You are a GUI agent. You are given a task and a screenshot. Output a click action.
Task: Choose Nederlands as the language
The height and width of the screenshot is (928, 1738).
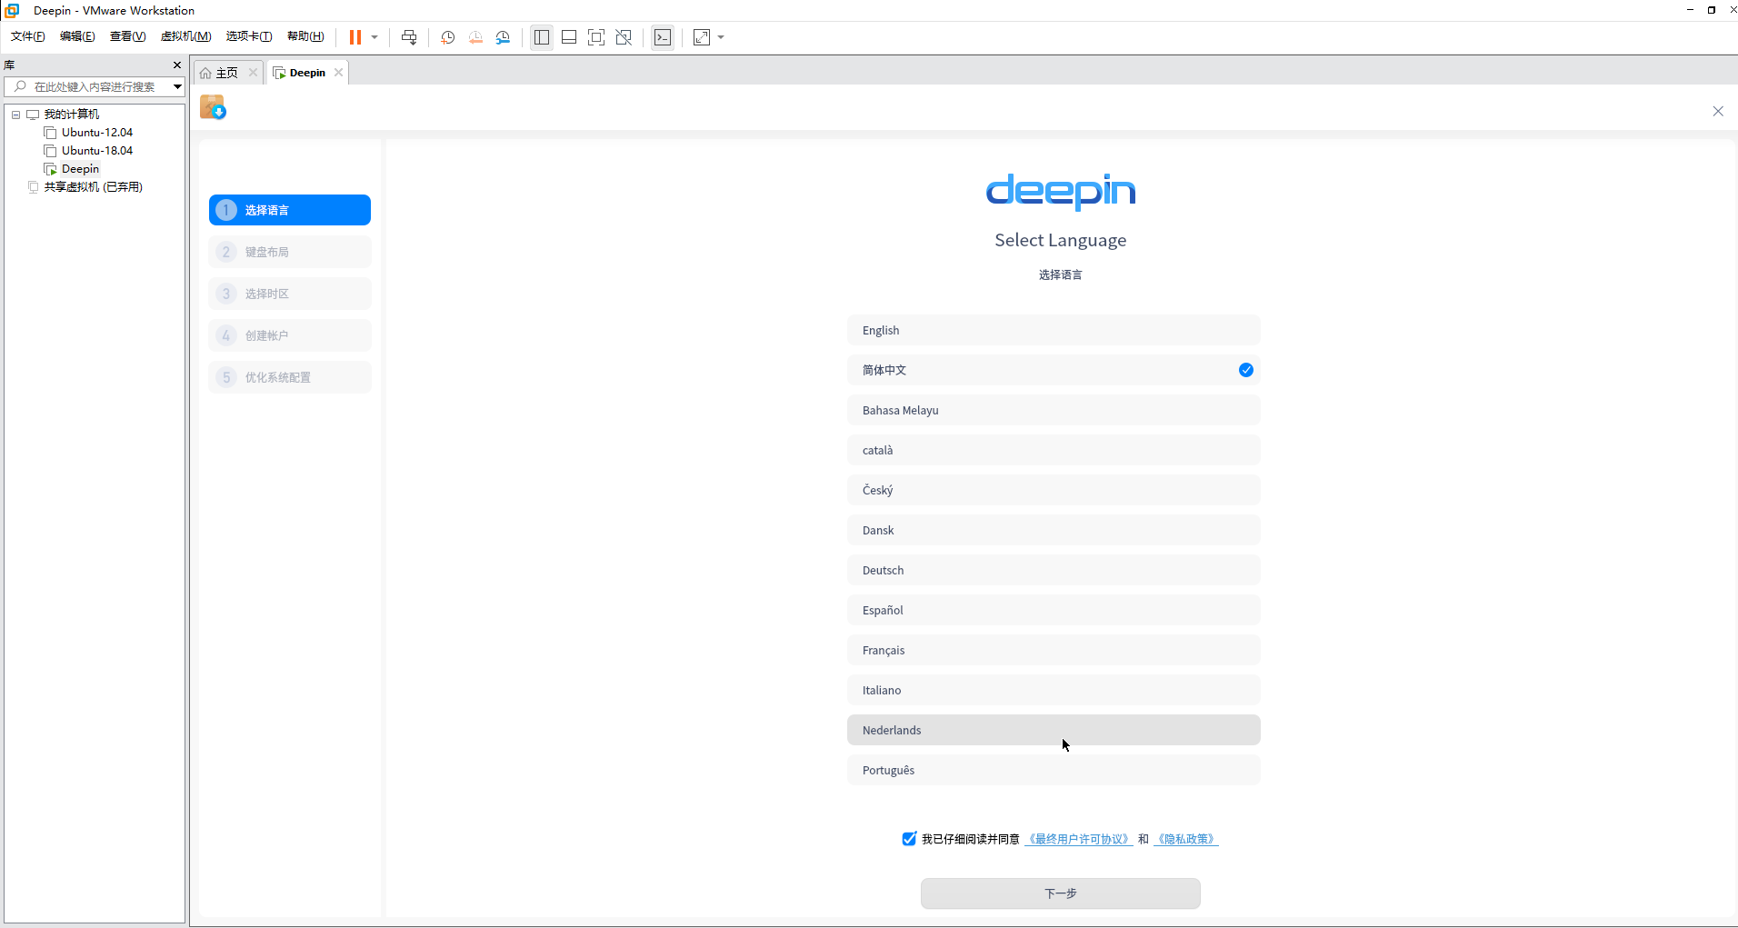1054,730
